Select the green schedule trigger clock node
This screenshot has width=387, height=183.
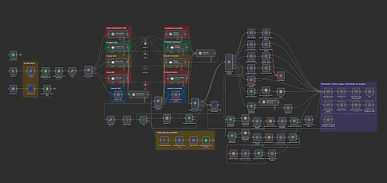click(x=13, y=54)
